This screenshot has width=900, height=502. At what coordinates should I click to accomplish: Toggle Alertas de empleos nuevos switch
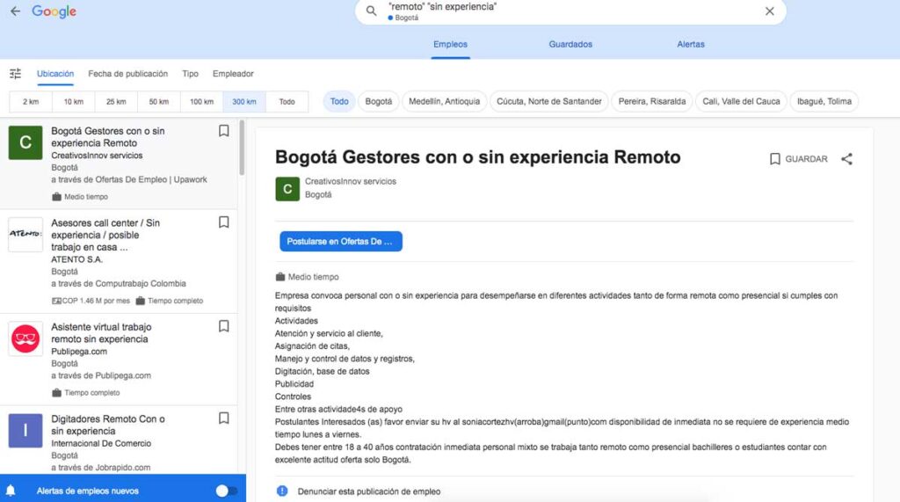click(227, 491)
